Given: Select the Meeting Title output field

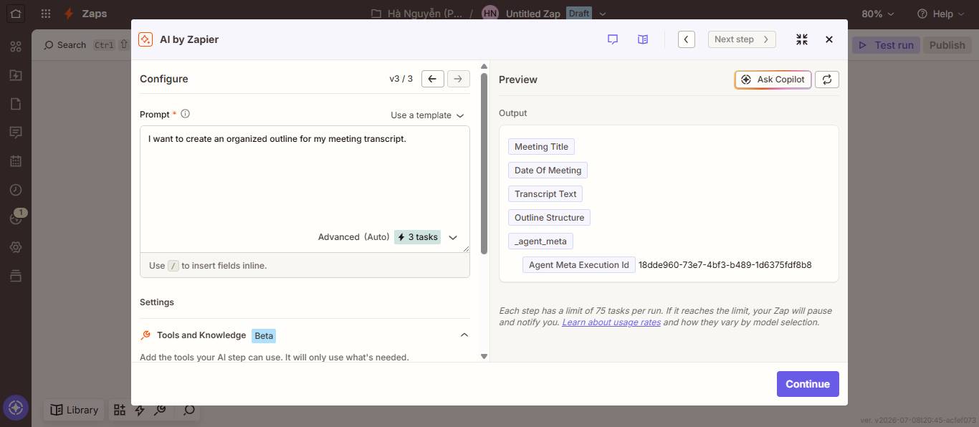Looking at the screenshot, I should [541, 147].
